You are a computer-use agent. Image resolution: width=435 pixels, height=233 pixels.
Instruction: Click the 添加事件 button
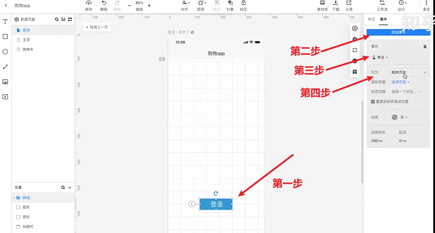point(398,32)
